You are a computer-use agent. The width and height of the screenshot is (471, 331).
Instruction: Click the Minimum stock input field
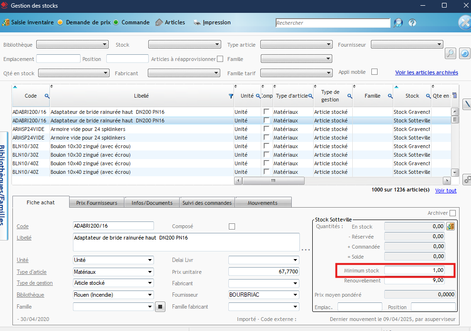click(x=415, y=271)
